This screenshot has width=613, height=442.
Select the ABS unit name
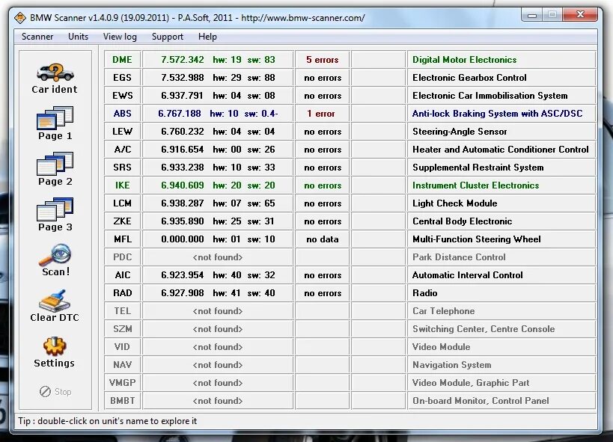point(122,114)
